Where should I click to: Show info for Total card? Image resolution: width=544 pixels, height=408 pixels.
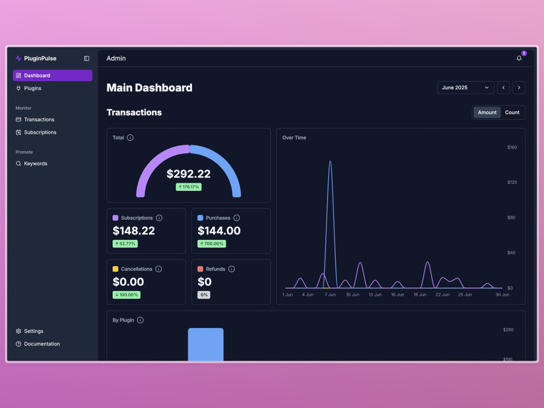click(x=130, y=138)
